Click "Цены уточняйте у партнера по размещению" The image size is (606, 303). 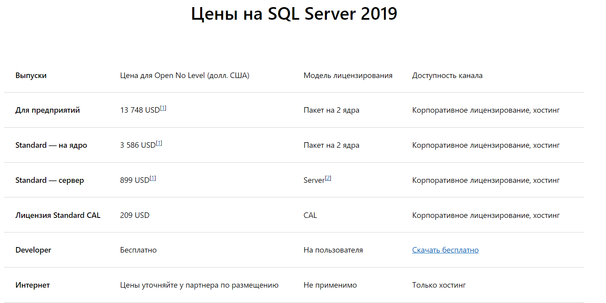(199, 285)
